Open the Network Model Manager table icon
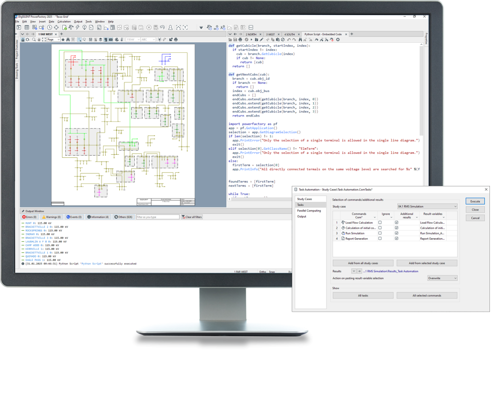The height and width of the screenshot is (396, 503). (x=27, y=28)
